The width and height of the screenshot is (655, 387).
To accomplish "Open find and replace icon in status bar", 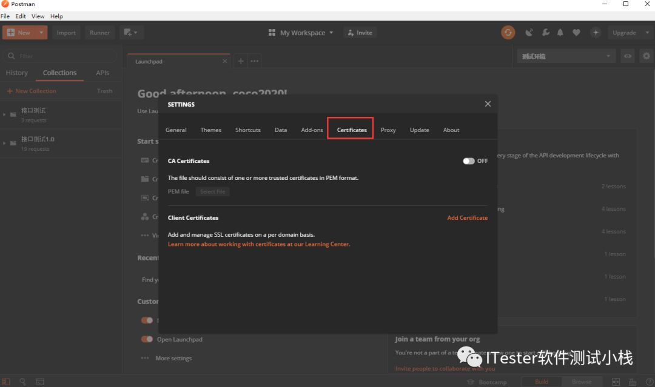I will pos(22,382).
